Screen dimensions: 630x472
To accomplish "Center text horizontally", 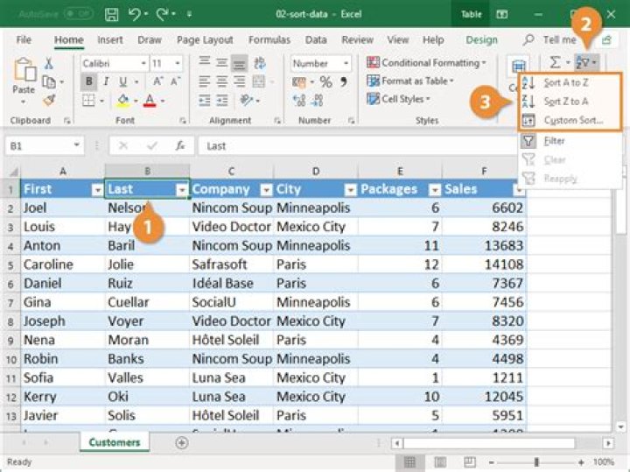I will 221,82.
